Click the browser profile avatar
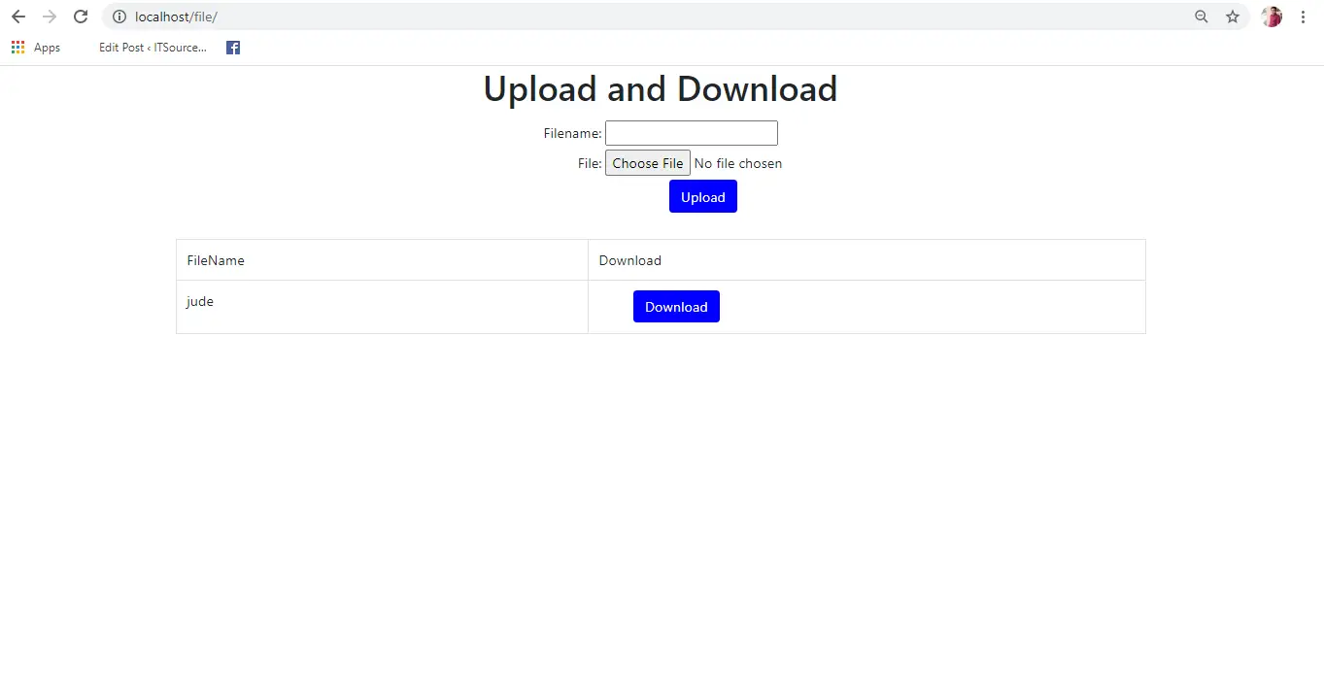 1271,16
